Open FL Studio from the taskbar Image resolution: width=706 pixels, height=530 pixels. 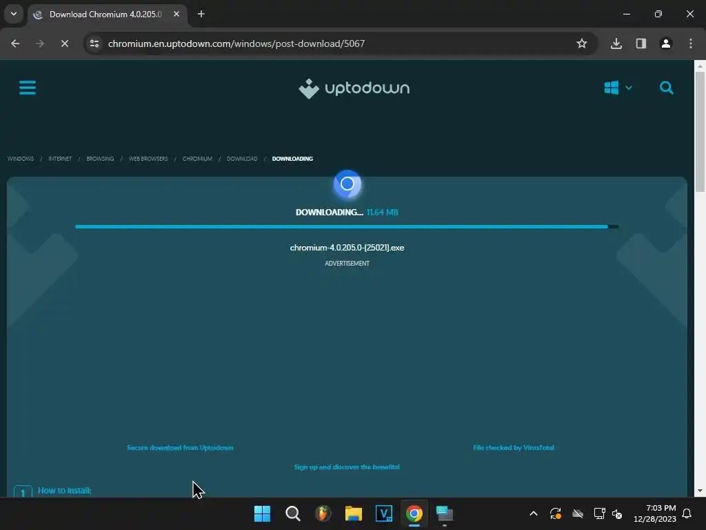323,513
